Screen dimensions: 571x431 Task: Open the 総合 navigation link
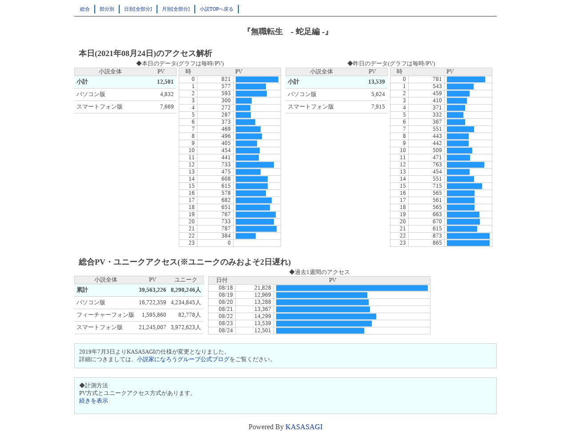tap(84, 9)
